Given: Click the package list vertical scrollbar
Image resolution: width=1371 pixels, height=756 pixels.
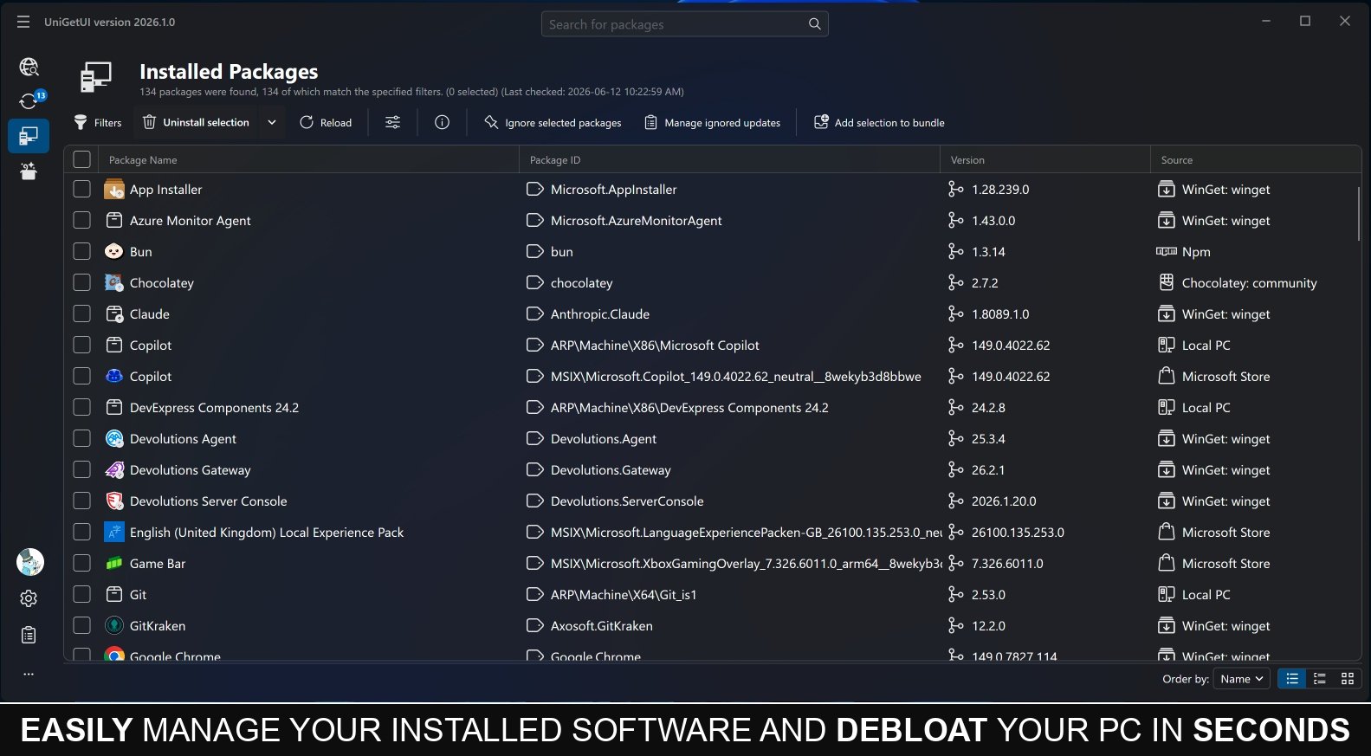Looking at the screenshot, I should point(1358,212).
